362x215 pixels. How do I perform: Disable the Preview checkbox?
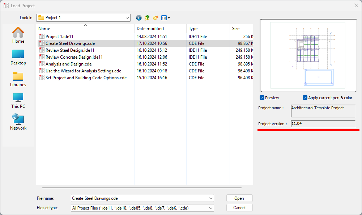click(262, 98)
